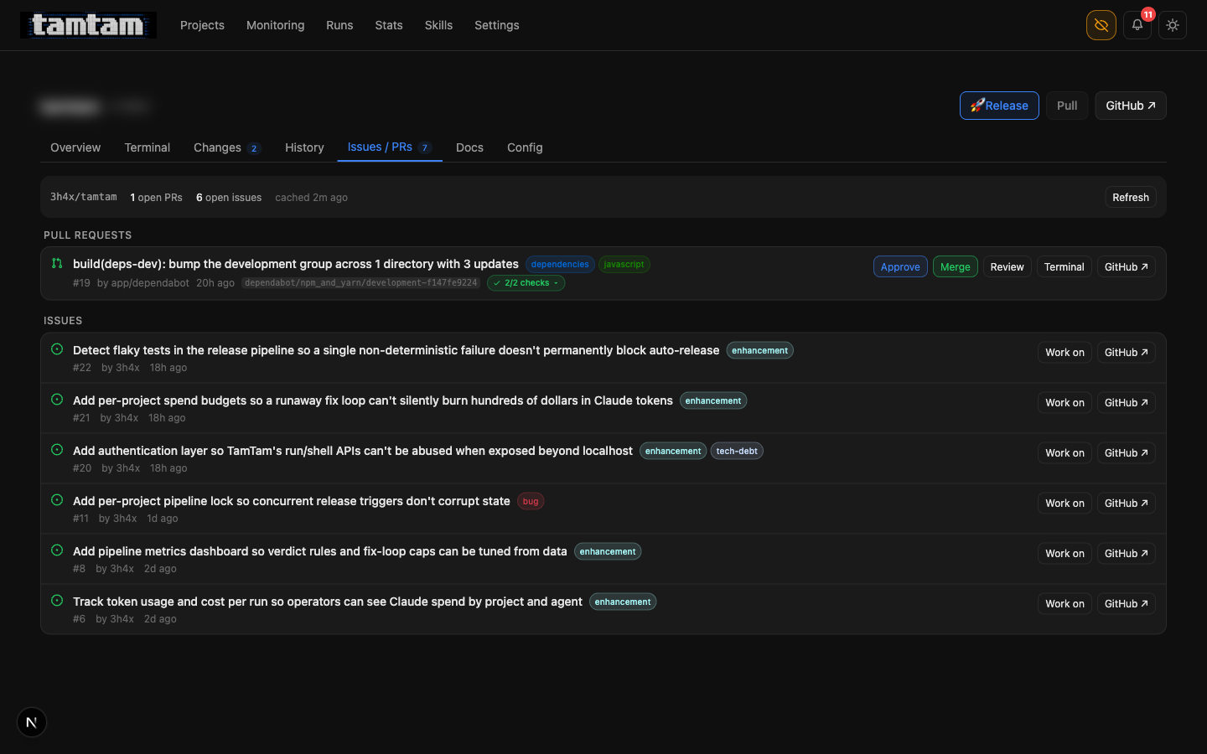
Task: Click the Next.js N badge icon
Action: coord(32,722)
